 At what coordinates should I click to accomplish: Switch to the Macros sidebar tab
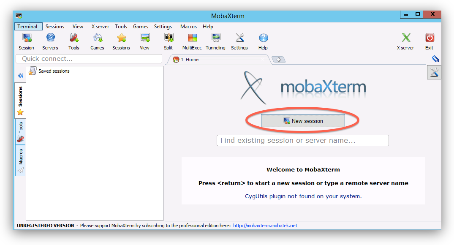point(20,161)
